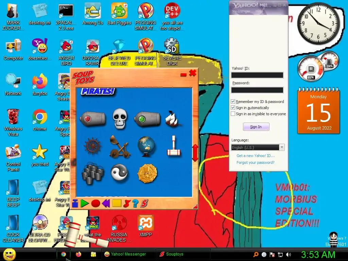Viewport: 348px width, 261px height.
Task: Open Control Panel desktop icon
Action: (13, 158)
